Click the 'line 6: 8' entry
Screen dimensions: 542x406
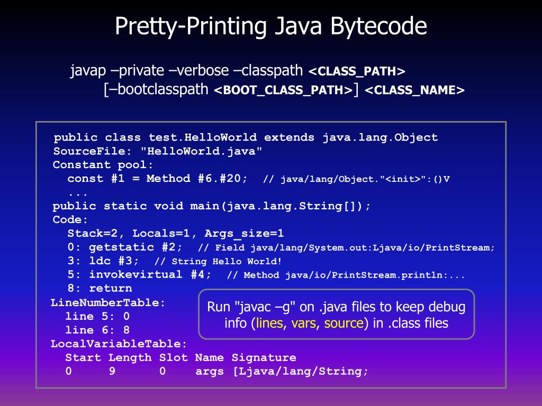tap(97, 330)
